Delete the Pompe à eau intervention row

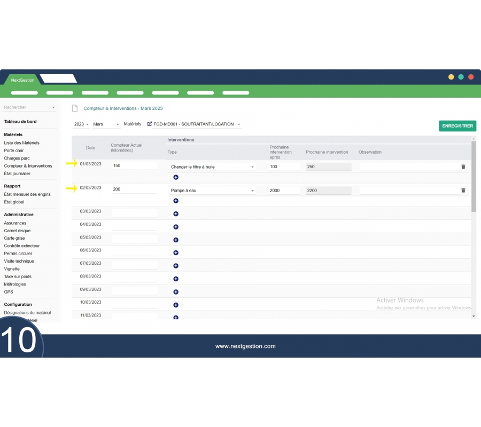(x=463, y=190)
